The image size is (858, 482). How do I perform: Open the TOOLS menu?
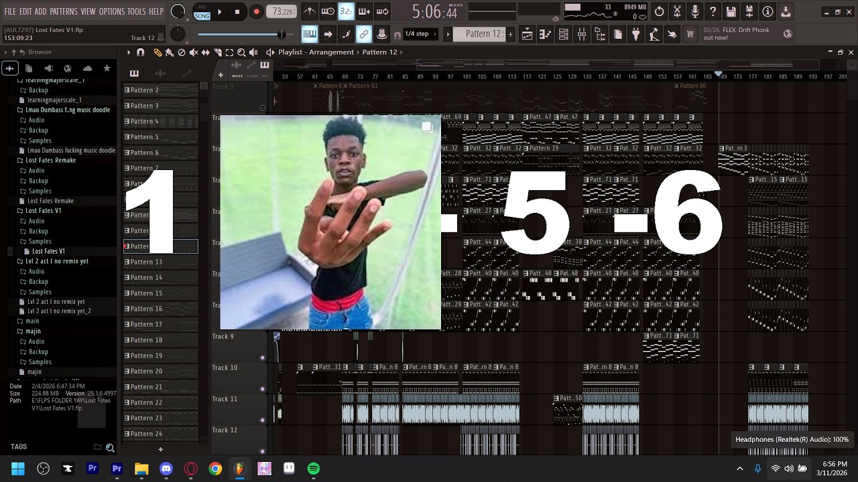click(x=137, y=12)
